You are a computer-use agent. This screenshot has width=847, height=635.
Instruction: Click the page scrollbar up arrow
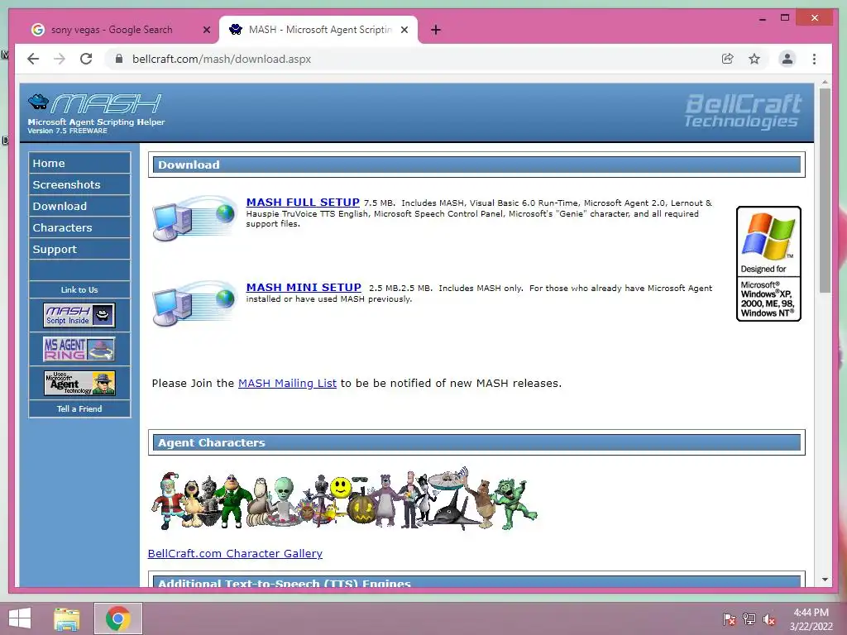click(825, 83)
